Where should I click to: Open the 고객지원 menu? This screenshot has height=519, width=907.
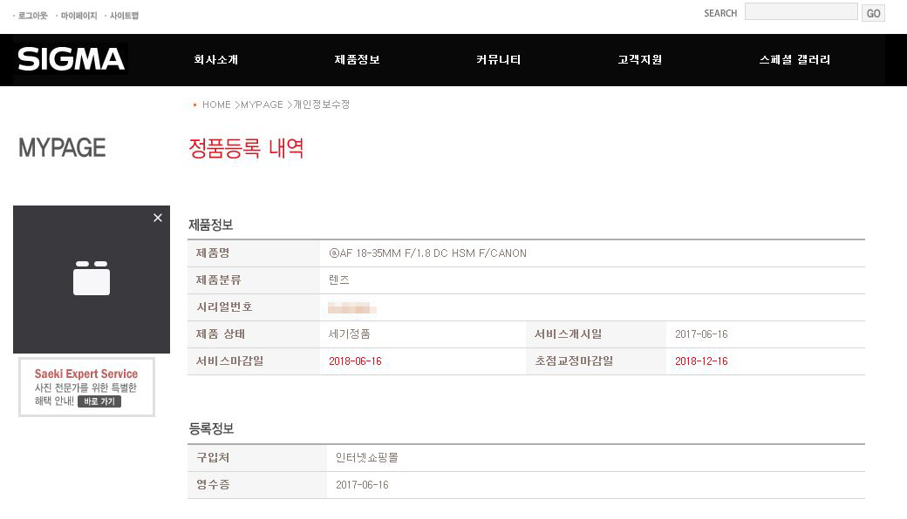[640, 59]
